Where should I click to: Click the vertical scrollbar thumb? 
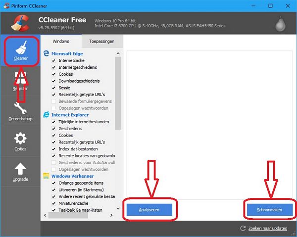118,93
